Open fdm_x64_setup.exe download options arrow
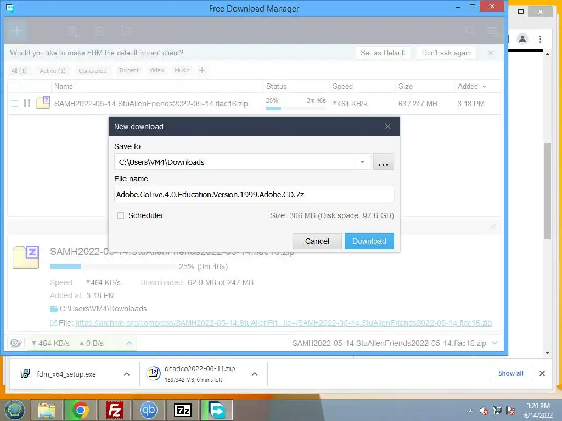 point(127,374)
